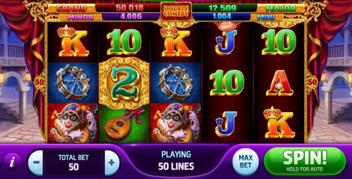Open the info paytable icon
This screenshot has height=179, width=352.
[x=12, y=162]
